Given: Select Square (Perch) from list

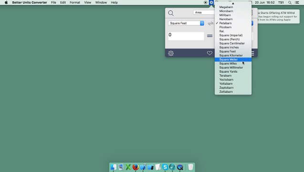Looking at the screenshot, I should coord(233,39).
